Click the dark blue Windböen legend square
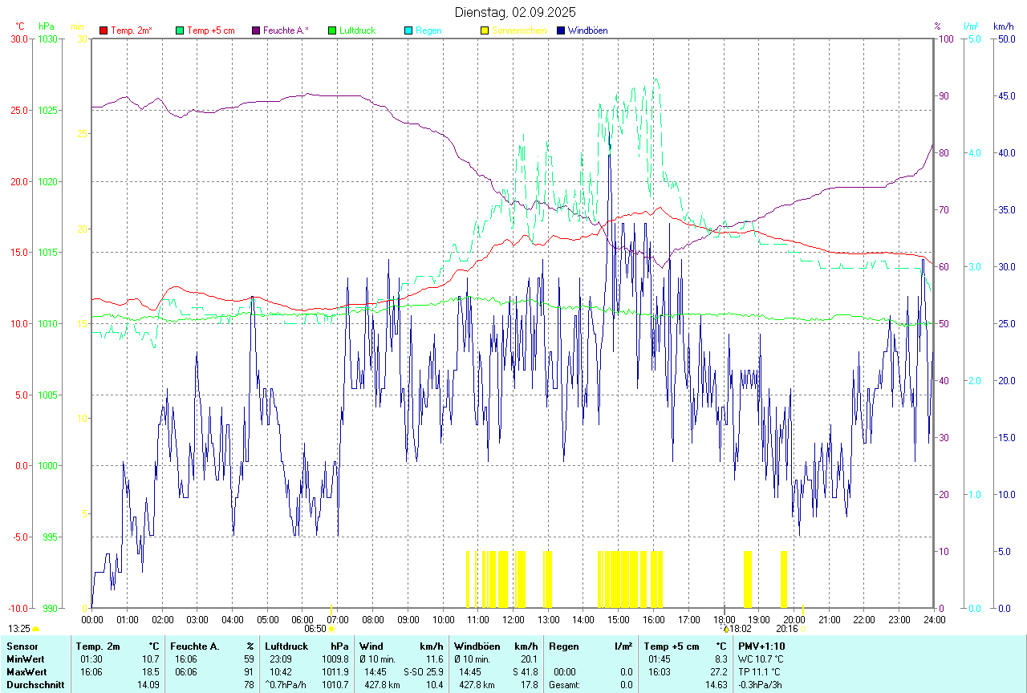Viewport: 1027px width, 693px height. click(x=561, y=30)
